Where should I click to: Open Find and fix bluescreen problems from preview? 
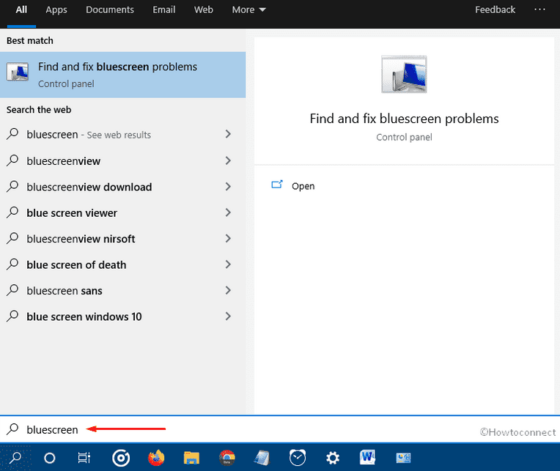[x=404, y=119]
